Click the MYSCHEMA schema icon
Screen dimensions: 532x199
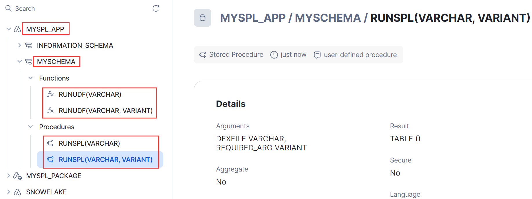[28, 62]
